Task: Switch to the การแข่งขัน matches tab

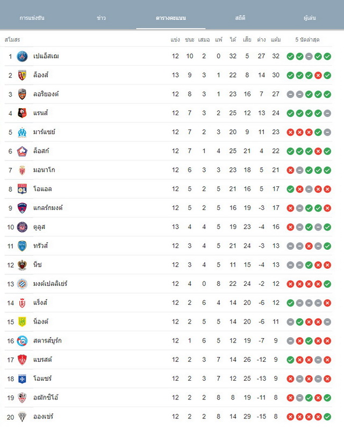Action: click(32, 18)
